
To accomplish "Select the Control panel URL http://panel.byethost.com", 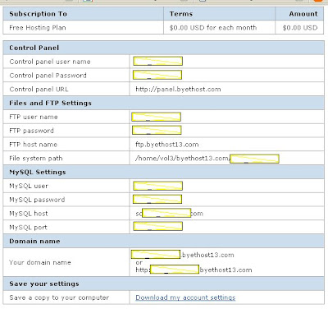I will (178, 90).
